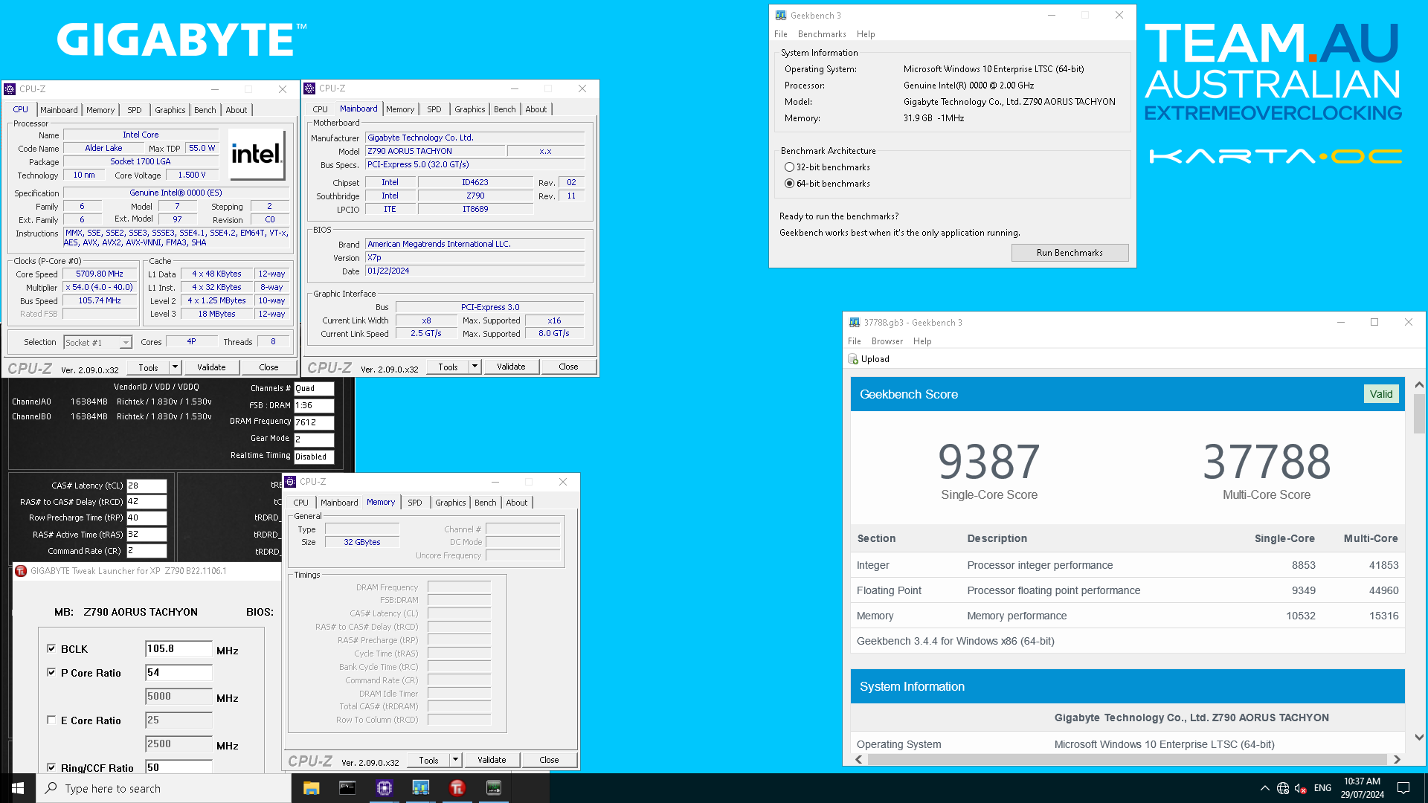Viewport: 1428px width, 803px height.
Task: Click Tools button in Memory CPU-Z window
Action: click(428, 760)
